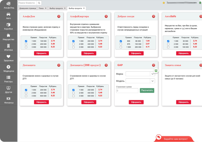Select Добрые соседи 975 premium option
Screen dimensions: 202x142
(121, 44)
